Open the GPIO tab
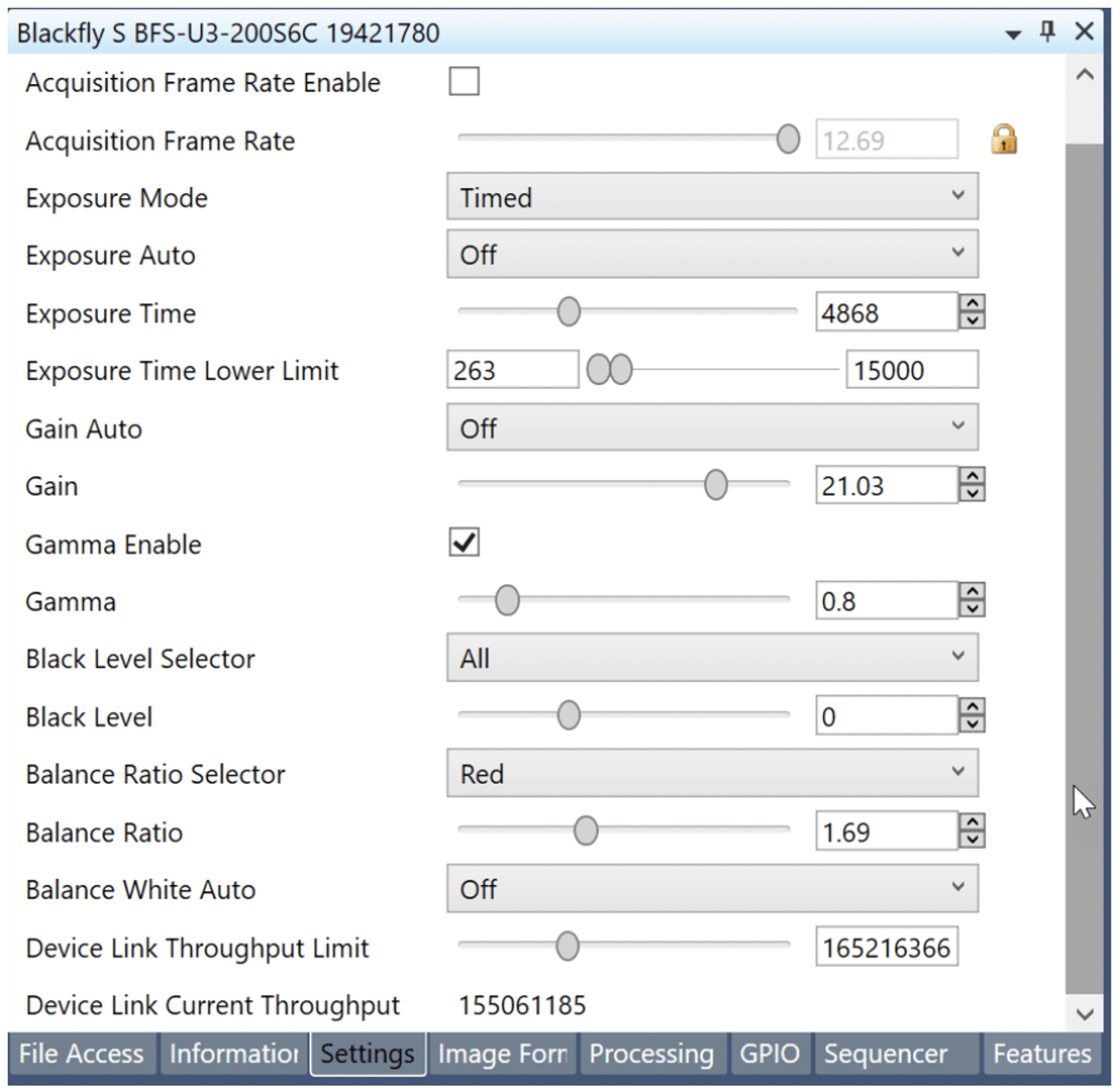This screenshot has height=1091, width=1120. click(770, 1054)
